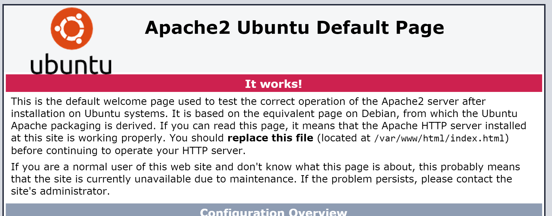Click the phrase "Apache packaging"
The width and height of the screenshot is (552, 216).
tap(56, 126)
